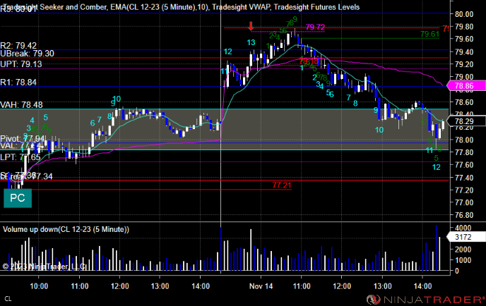Click the cyan count 10 near VAH line
Screen dimensions: 486x306
coord(117,99)
